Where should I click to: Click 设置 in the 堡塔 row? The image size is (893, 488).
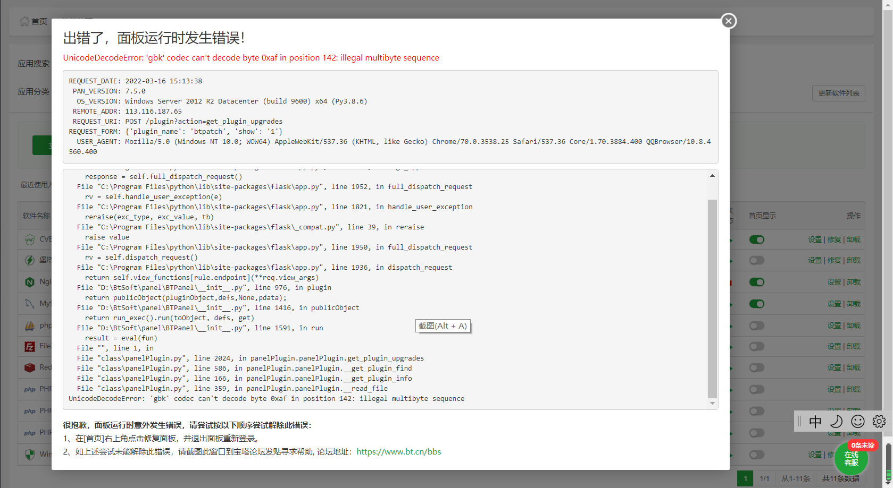coord(815,260)
